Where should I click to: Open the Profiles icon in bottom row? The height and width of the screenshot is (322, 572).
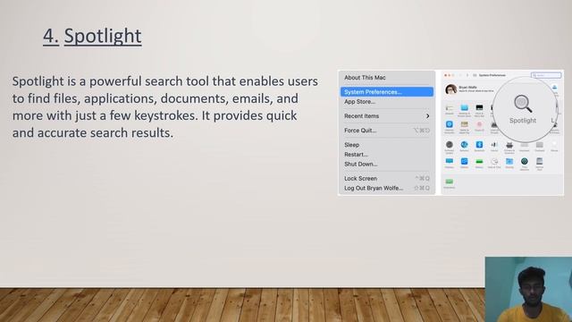[x=450, y=182]
